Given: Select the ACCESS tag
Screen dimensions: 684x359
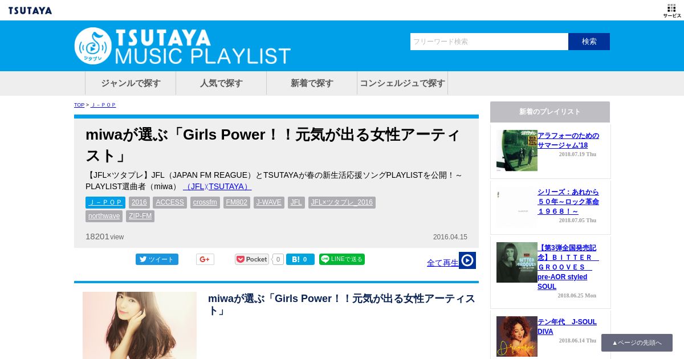Looking at the screenshot, I should click(170, 202).
